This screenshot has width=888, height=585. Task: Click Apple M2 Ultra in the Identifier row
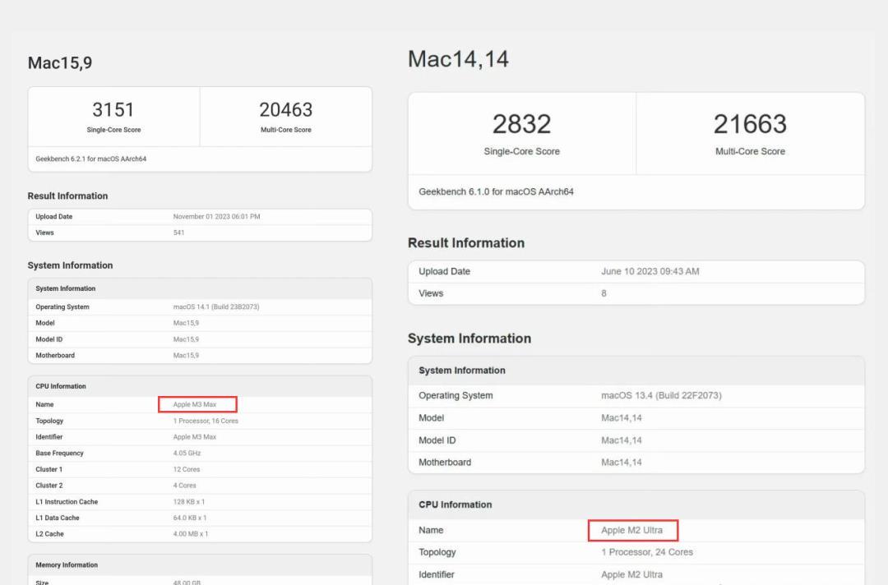tap(631, 575)
